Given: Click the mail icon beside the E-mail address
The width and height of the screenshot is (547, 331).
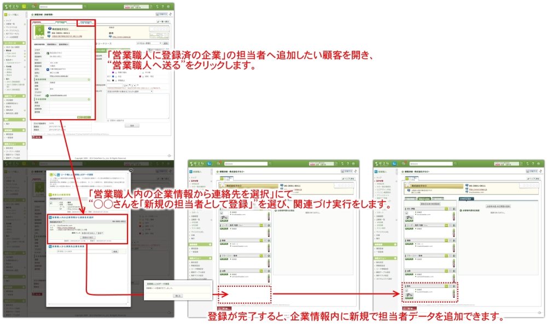Looking at the screenshot, I should click(x=48, y=95).
